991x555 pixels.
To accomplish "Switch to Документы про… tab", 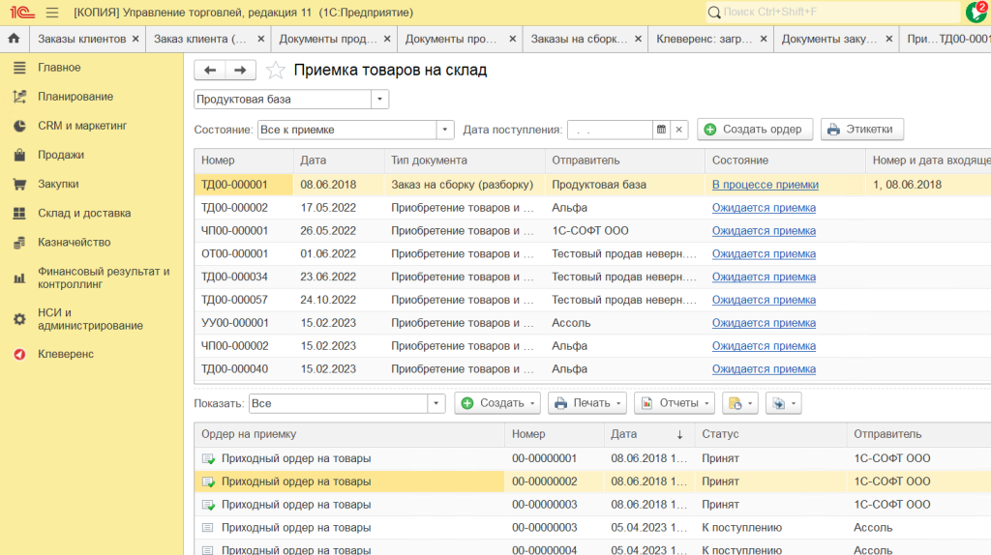I will click(x=451, y=39).
